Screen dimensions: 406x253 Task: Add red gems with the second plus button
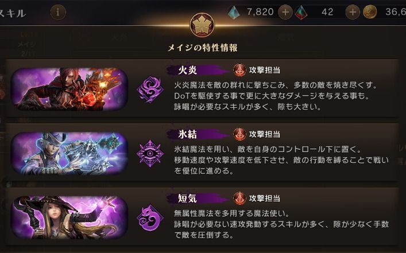point(353,12)
